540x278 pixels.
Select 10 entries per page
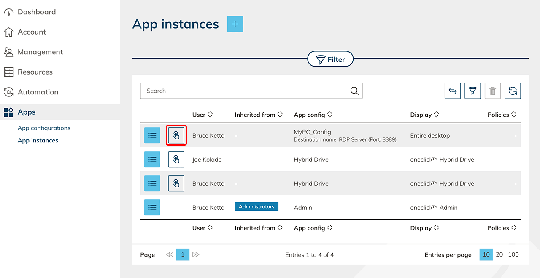point(486,254)
